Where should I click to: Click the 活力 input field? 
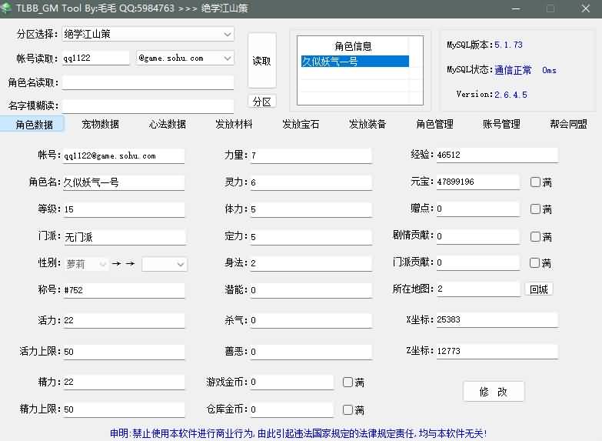[x=124, y=320]
